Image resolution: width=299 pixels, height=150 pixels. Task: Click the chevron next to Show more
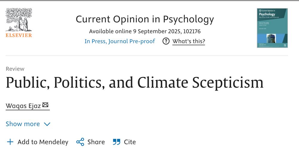[x=47, y=124]
